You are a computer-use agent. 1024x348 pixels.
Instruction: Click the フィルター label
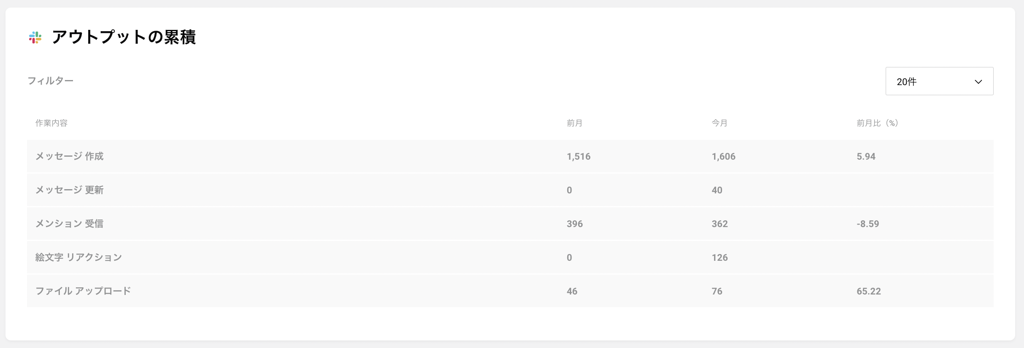[51, 80]
